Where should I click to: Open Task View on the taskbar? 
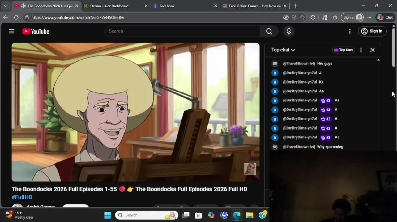pos(186,215)
